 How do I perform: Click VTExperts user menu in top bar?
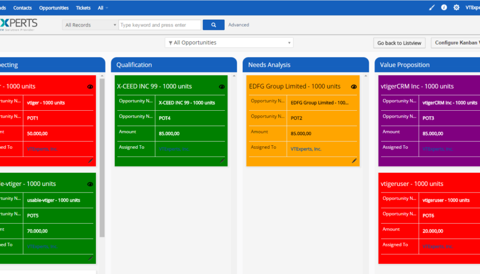(x=472, y=8)
